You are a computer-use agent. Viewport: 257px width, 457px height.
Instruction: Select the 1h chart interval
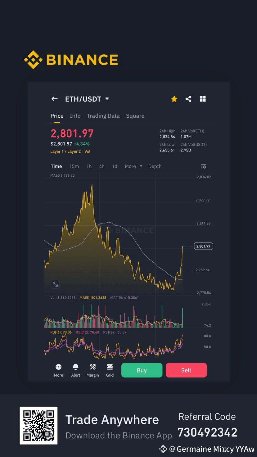coord(89,166)
